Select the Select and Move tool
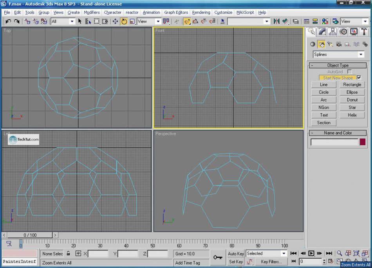The image size is (372, 268). [x=116, y=22]
